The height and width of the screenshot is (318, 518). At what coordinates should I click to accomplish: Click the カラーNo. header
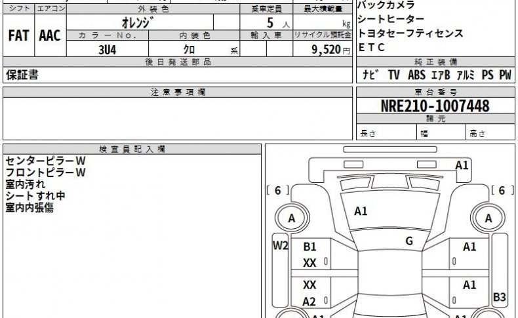[x=108, y=35]
